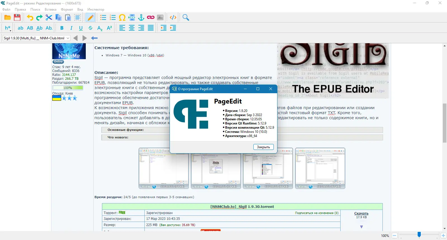Viewport: 447px width, 240px height.
Task: Click the insert image toolbar icon
Action: [x=160, y=18]
